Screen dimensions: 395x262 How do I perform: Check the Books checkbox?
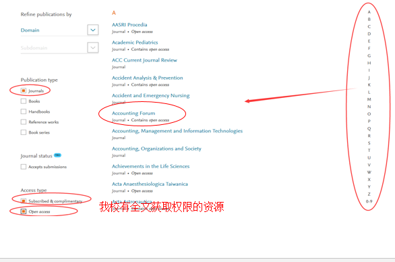click(24, 101)
